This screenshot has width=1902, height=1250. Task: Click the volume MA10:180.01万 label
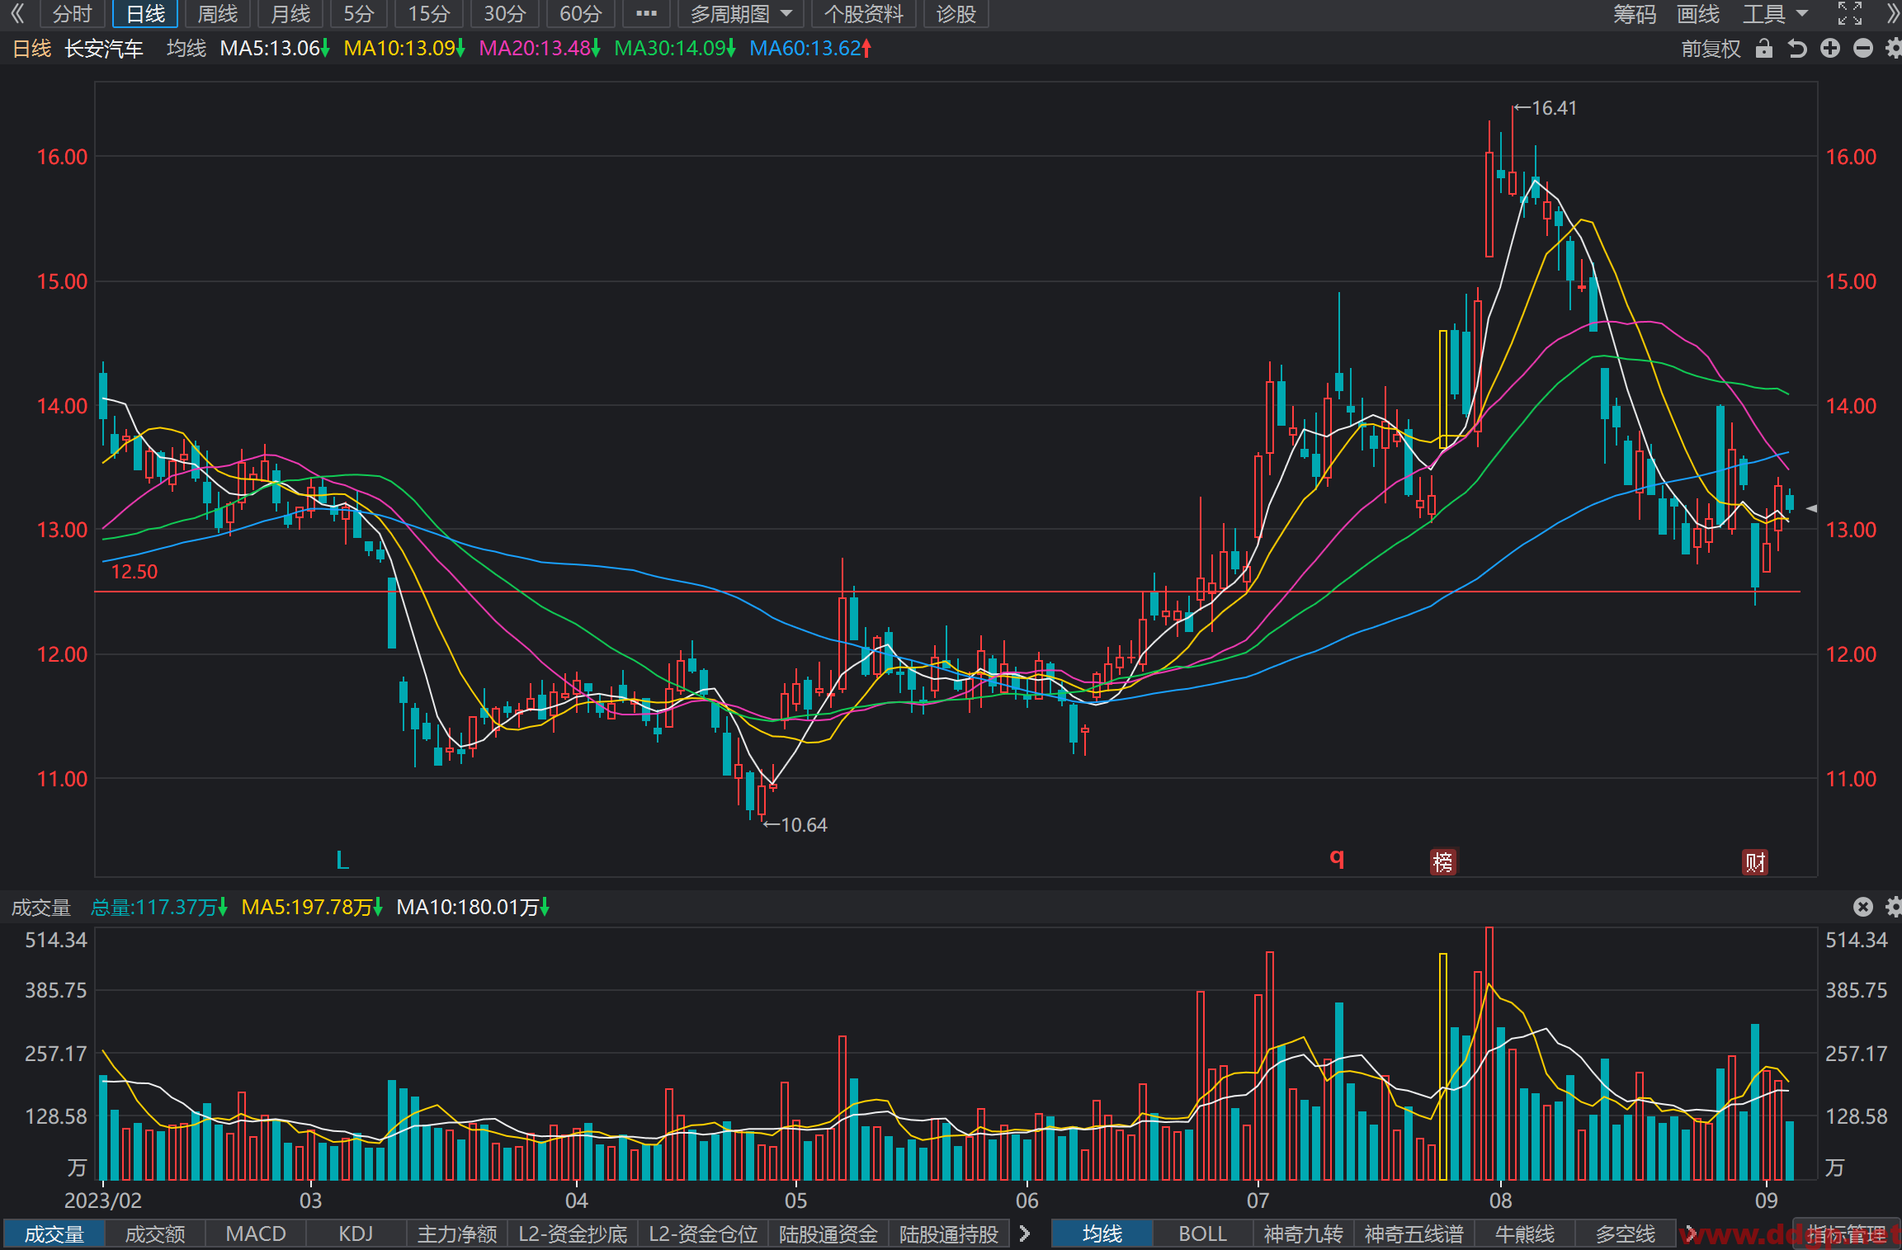(x=473, y=908)
